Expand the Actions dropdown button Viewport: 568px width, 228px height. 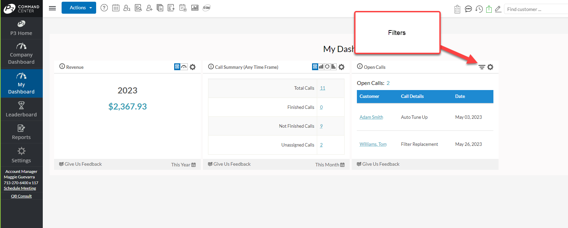click(x=79, y=8)
